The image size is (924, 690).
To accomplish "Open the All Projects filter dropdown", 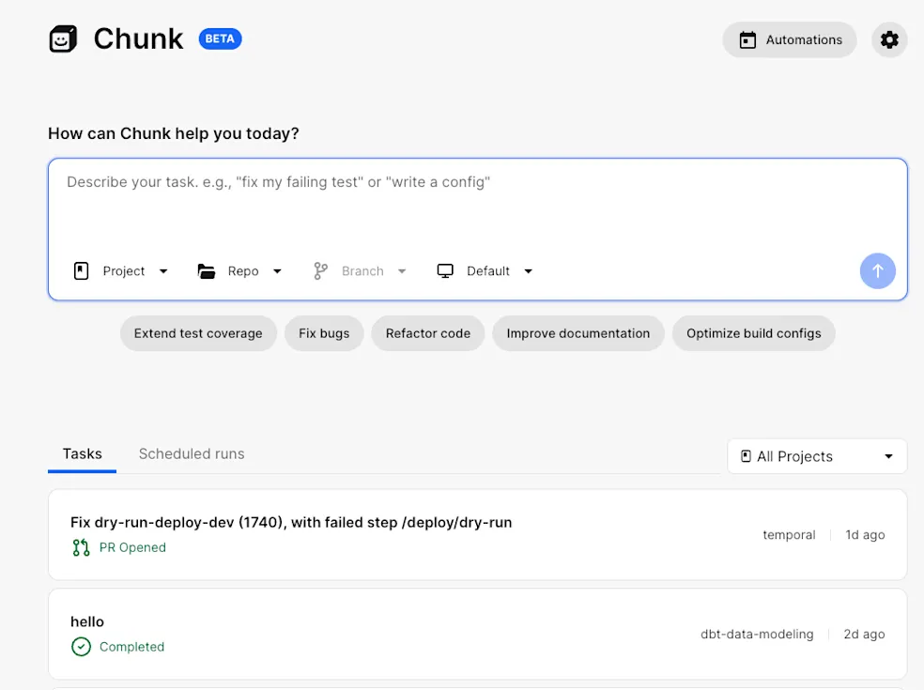I will [817, 456].
